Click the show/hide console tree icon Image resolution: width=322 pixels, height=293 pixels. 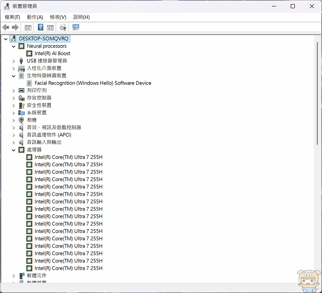coord(28,28)
